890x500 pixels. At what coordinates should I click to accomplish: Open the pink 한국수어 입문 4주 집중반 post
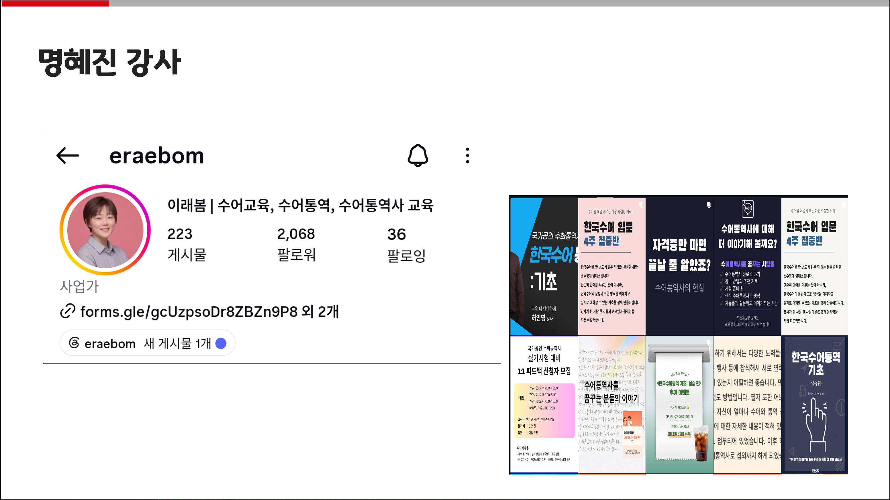(x=612, y=266)
